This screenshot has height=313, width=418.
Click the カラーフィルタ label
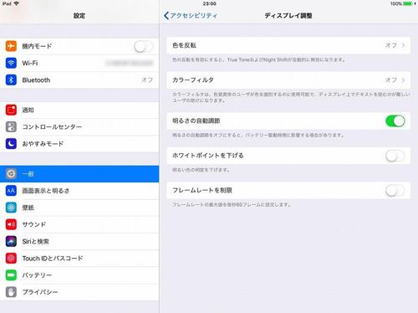point(193,80)
